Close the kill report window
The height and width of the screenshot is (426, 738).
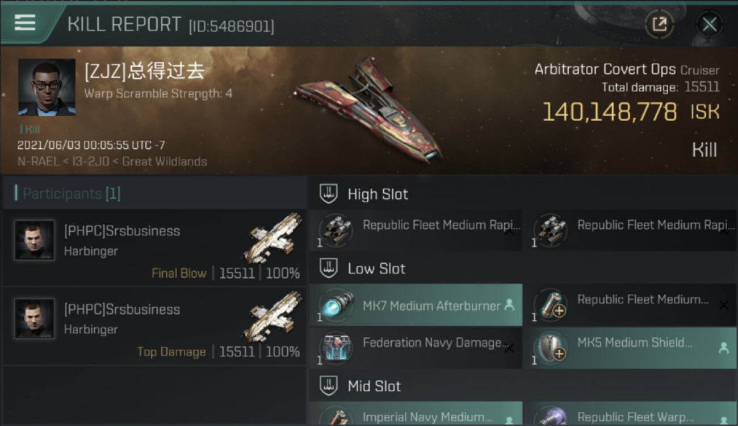tap(709, 24)
